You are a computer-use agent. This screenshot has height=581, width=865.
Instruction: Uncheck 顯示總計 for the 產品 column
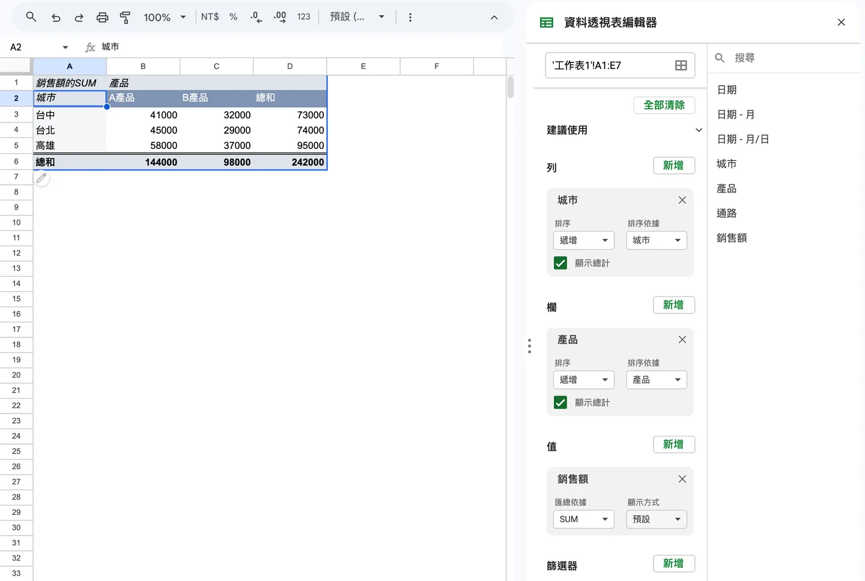560,403
